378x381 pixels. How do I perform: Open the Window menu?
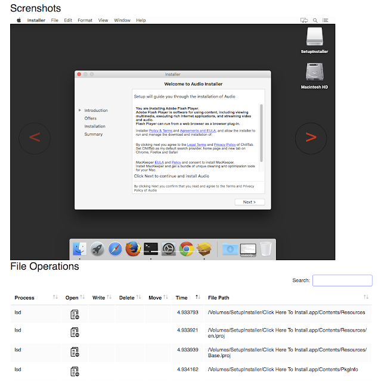[122, 20]
